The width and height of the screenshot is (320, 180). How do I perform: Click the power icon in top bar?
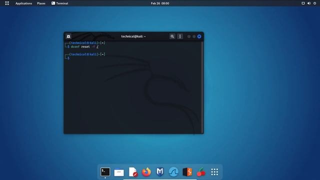(x=314, y=3)
